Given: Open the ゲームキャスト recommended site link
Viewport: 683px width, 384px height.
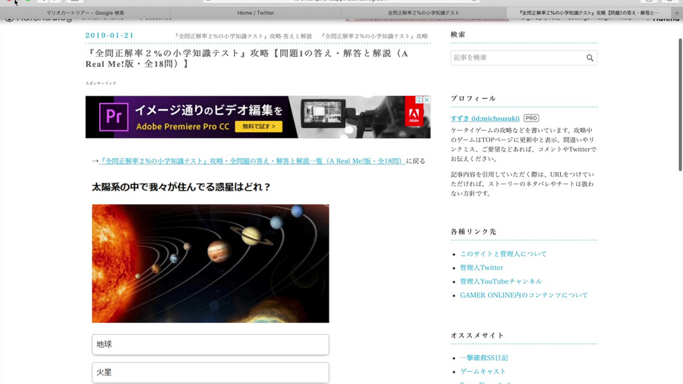Looking at the screenshot, I should click(482, 371).
